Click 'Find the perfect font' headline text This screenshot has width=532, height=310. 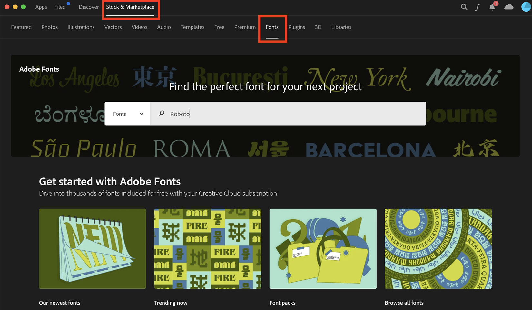coord(265,86)
